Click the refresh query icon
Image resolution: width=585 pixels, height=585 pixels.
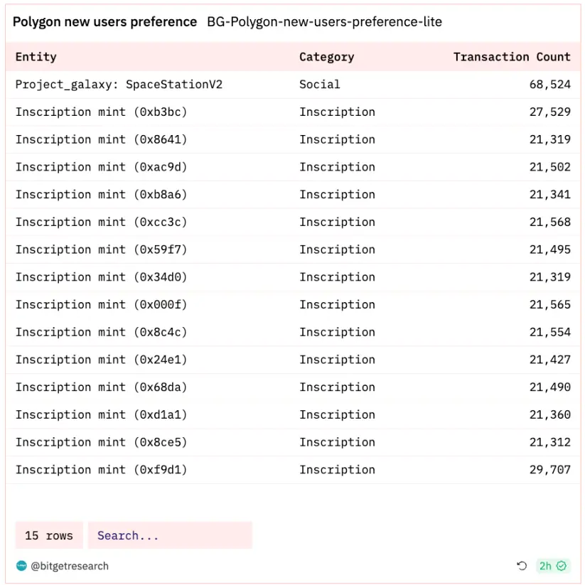[522, 566]
